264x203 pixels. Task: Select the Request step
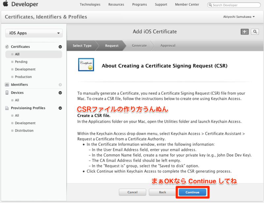point(112,46)
